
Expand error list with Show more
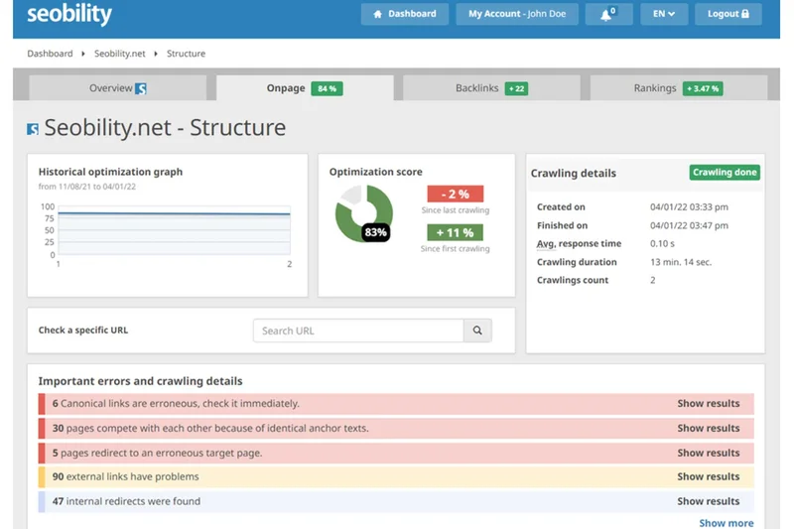click(726, 523)
